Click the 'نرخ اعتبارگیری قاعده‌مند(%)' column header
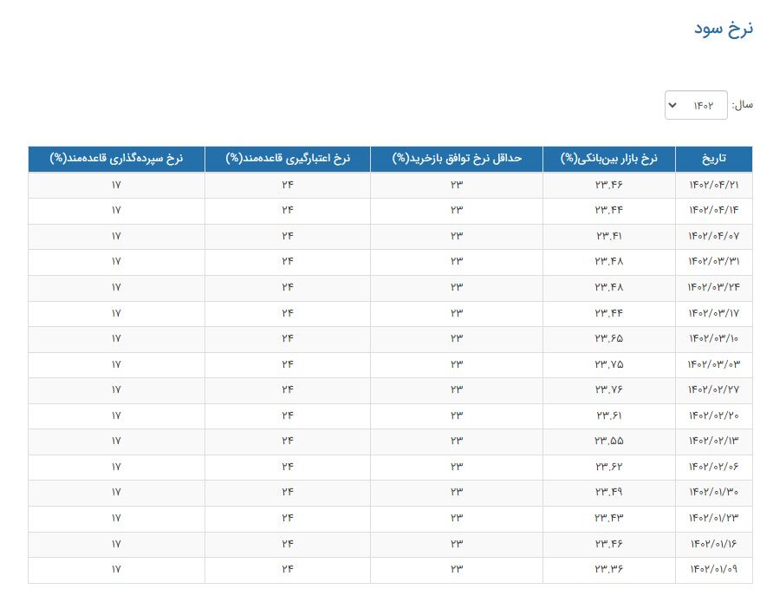773x602 pixels. 288,159
